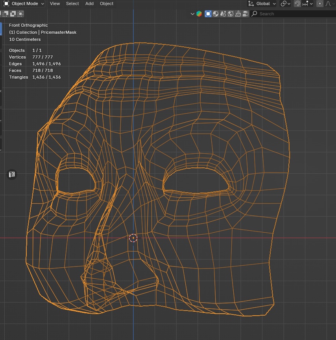The height and width of the screenshot is (340, 336).
Task: Open the Object Mode dropdown
Action: click(x=24, y=4)
